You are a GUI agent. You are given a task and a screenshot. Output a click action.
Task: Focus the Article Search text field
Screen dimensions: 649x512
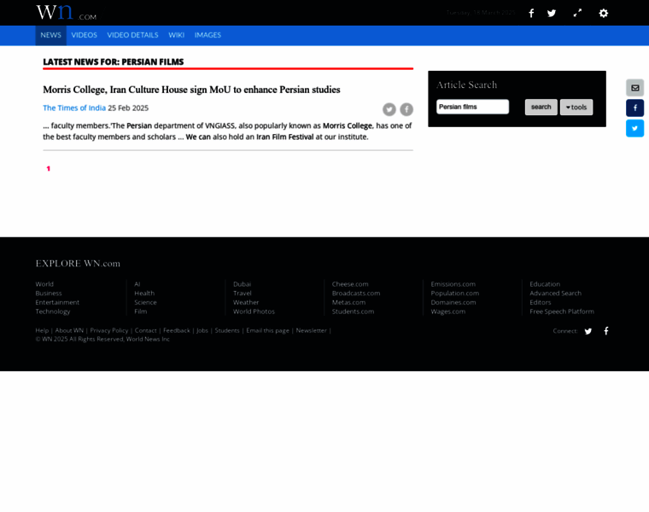[472, 107]
